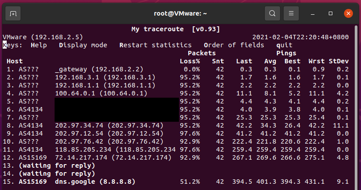The image size is (361, 190).
Task: Maximize the terminal window
Action: pos(331,13)
